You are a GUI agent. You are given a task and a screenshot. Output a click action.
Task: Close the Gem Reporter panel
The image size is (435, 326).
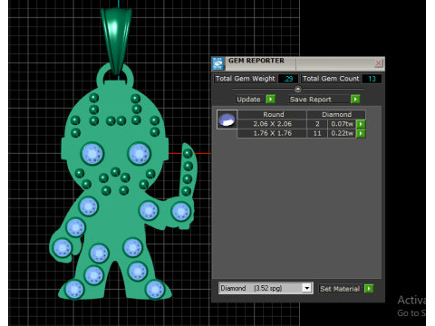click(378, 62)
